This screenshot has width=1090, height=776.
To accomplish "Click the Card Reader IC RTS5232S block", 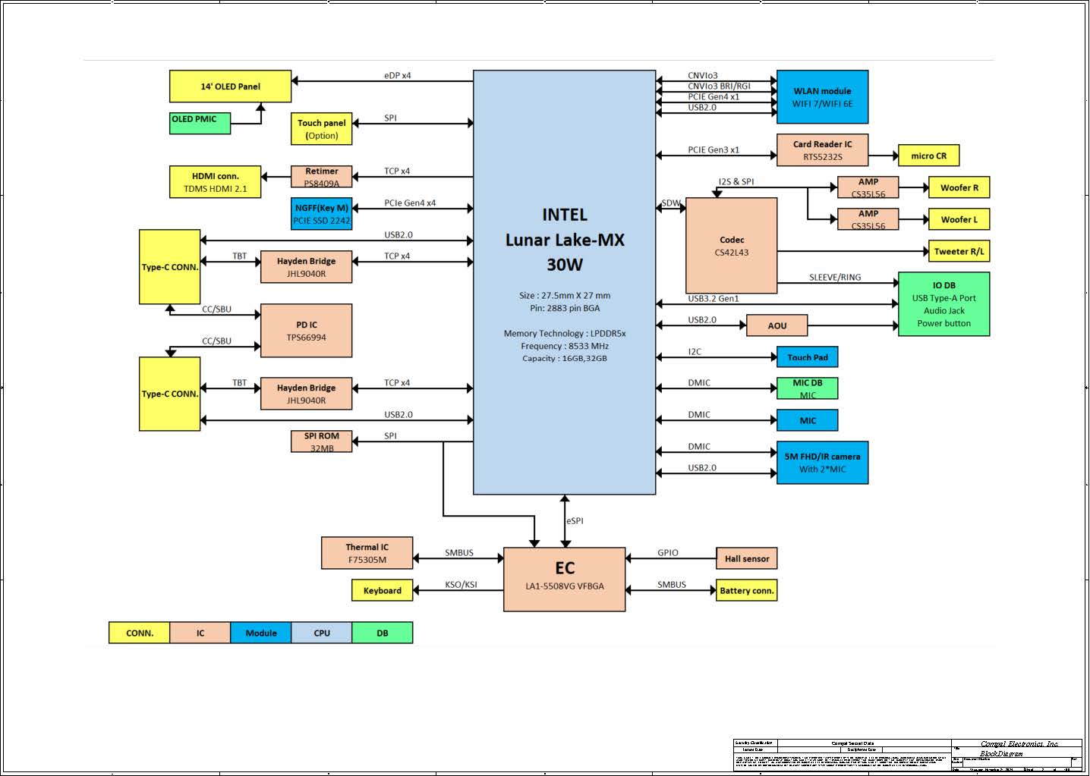I will (x=822, y=150).
